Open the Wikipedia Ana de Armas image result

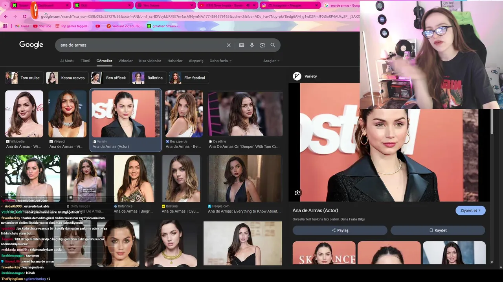(x=24, y=114)
